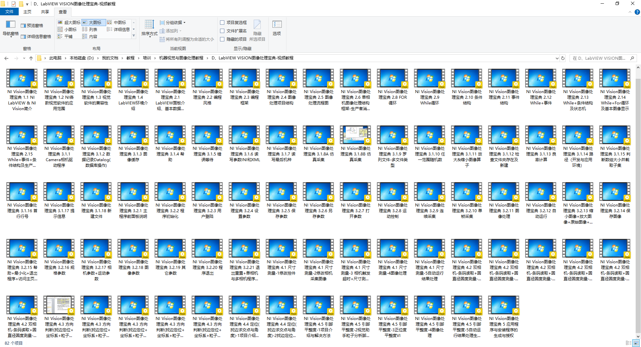Customize quick access toolbar dropdown arrow
This screenshot has height=347, width=641.
pyautogui.click(x=27, y=4)
